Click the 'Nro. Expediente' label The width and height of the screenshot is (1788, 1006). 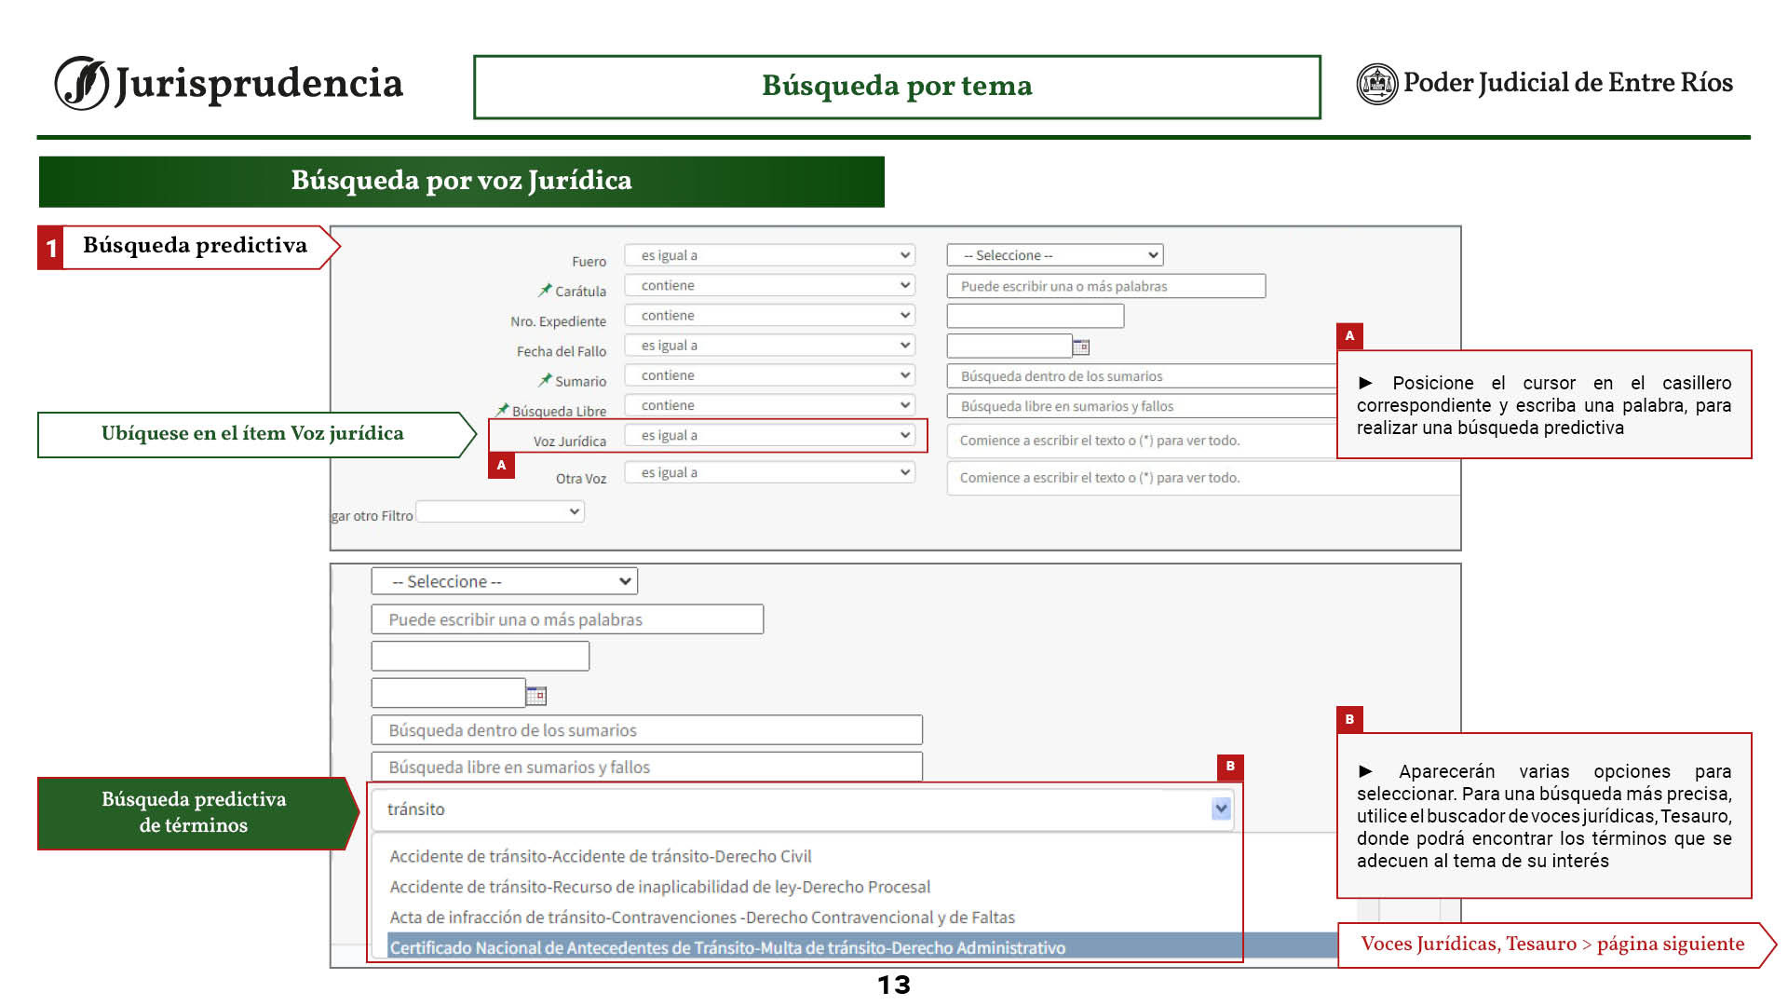[x=558, y=321]
